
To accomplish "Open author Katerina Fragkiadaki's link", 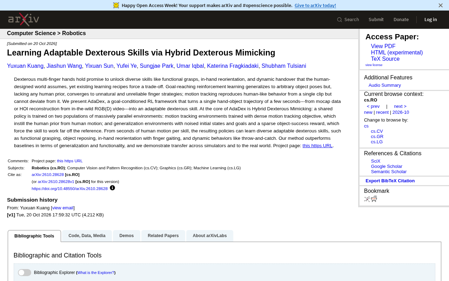I will [233, 66].
